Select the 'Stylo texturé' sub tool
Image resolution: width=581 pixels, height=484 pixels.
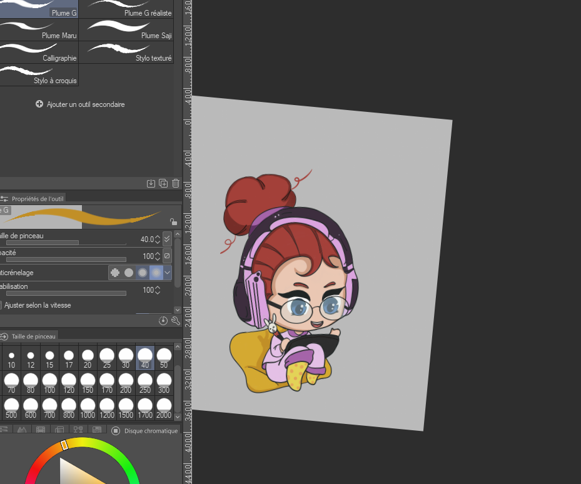[129, 53]
